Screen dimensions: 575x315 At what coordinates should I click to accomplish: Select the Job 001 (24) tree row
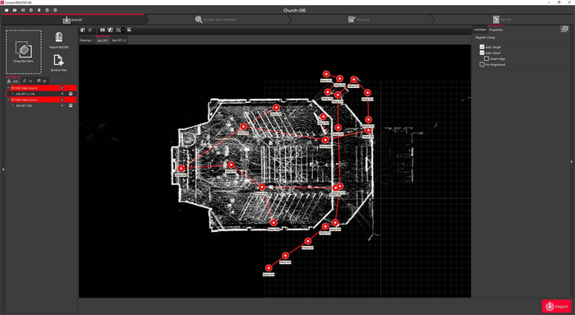tap(41, 106)
